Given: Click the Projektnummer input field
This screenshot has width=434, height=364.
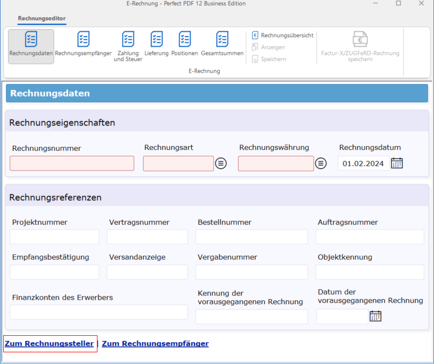Looking at the screenshot, I should (x=54, y=236).
